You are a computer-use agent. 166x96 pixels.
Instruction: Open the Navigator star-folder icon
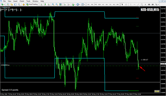[x=12, y=5]
